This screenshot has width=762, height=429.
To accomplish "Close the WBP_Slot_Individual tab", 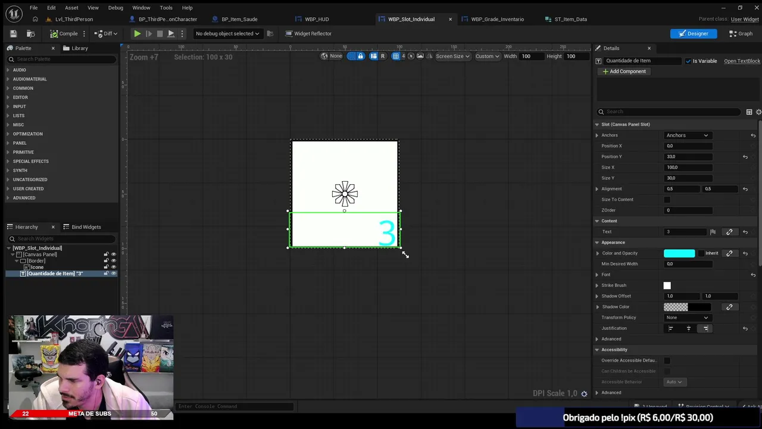I will 450,19.
